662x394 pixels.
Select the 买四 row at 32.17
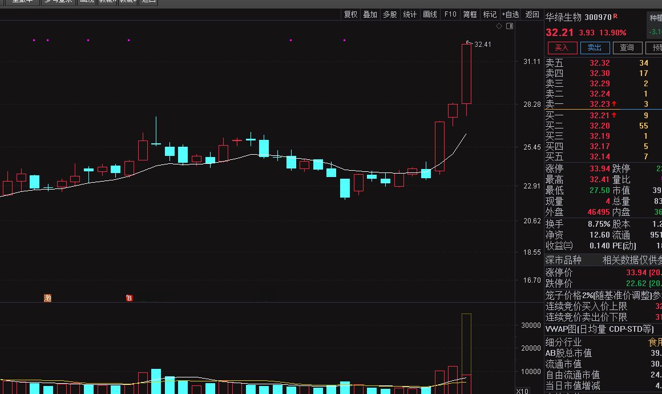(x=603, y=146)
